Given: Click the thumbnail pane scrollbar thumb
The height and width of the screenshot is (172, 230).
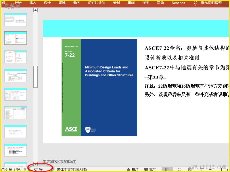Looking at the screenshot, I should (35, 77).
